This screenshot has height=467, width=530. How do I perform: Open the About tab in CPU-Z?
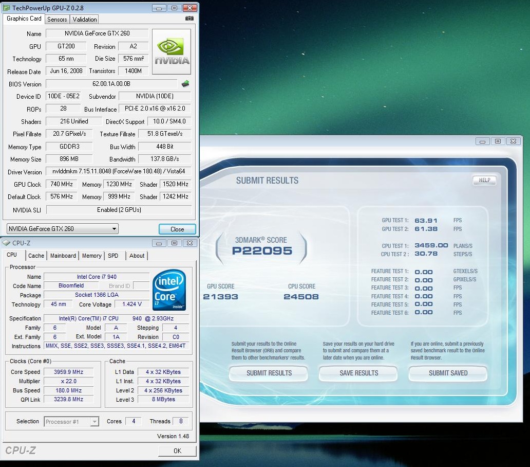(137, 256)
